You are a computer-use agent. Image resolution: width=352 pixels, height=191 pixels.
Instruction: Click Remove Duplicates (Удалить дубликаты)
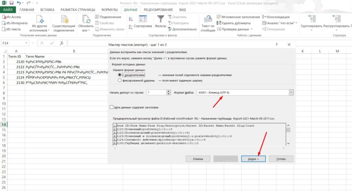pos(234,23)
